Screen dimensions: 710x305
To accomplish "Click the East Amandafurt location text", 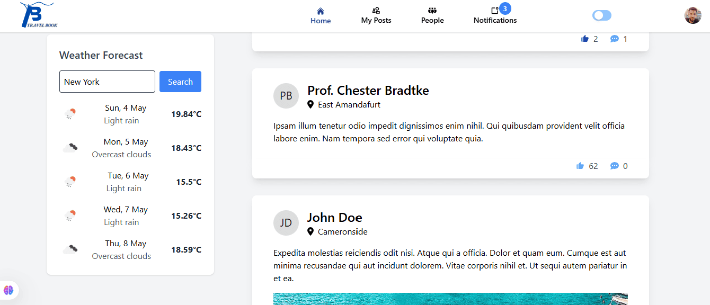I will pyautogui.click(x=349, y=105).
